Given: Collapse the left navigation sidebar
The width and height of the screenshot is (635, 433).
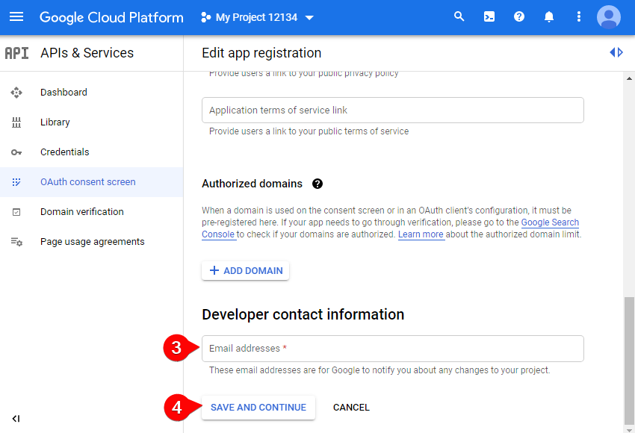Looking at the screenshot, I should click(16, 418).
